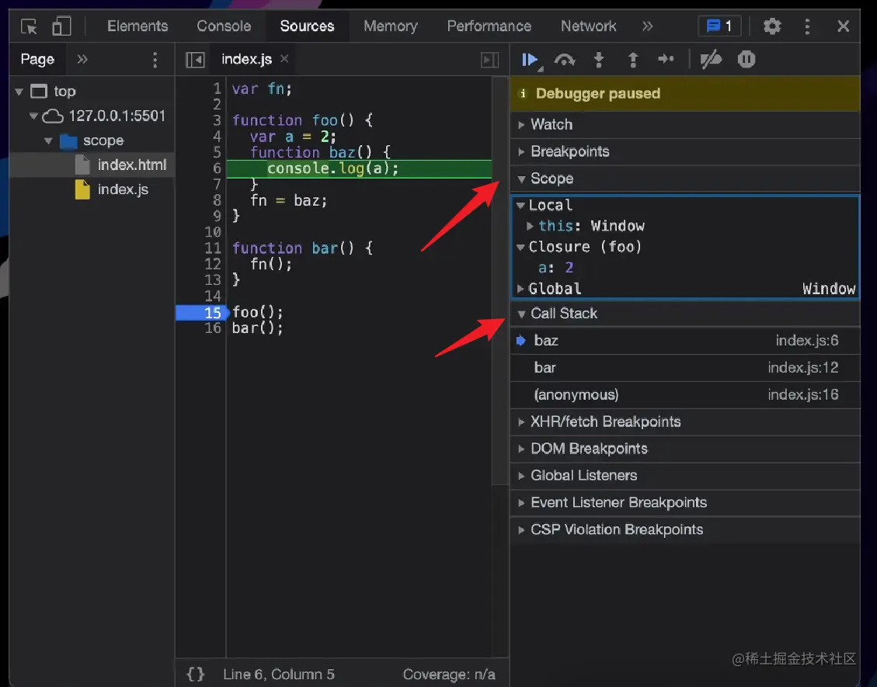Hide the navigator sidebar icon
877x687 pixels.
pos(195,60)
